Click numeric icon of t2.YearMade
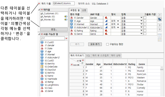The height and width of the screenshot is (97, 165). pos(42,79)
